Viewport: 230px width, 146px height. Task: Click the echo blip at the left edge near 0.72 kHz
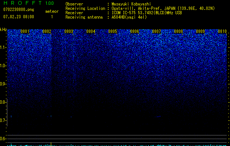pos(11,116)
